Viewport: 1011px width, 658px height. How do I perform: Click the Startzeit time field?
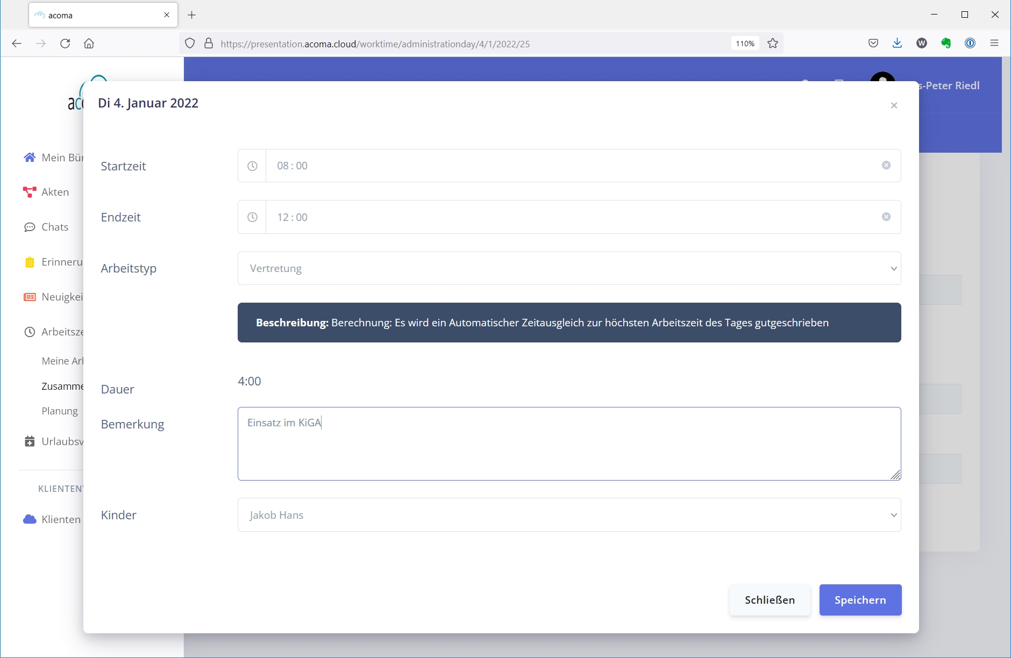click(583, 166)
